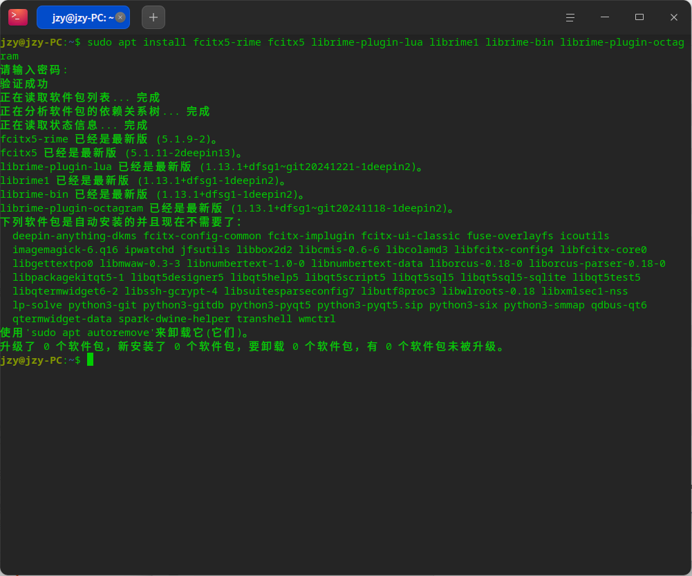
Task: Open the terminal hamburger menu
Action: pyautogui.click(x=570, y=17)
